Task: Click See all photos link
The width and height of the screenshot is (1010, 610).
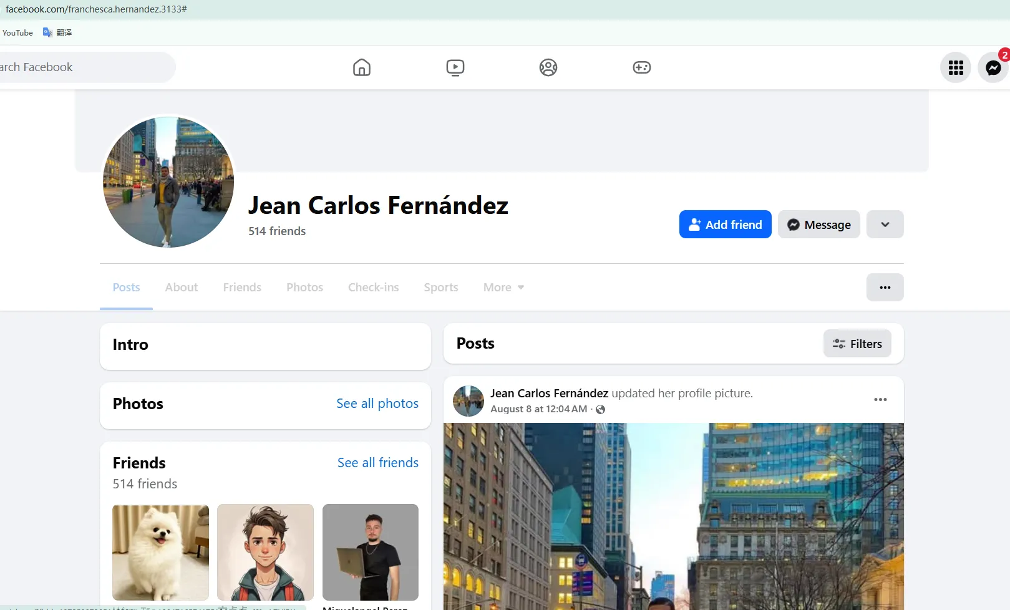Action: 377,404
